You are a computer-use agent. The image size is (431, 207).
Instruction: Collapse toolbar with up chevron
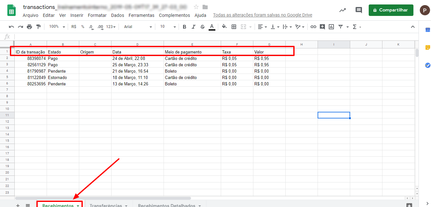[412, 27]
